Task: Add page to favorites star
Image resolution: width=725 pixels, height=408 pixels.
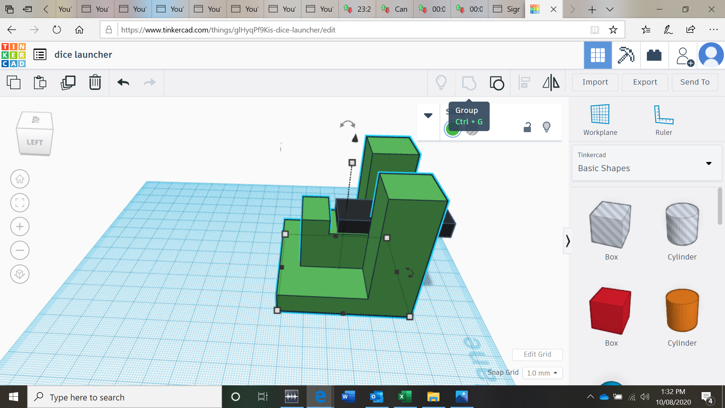Action: (x=613, y=29)
